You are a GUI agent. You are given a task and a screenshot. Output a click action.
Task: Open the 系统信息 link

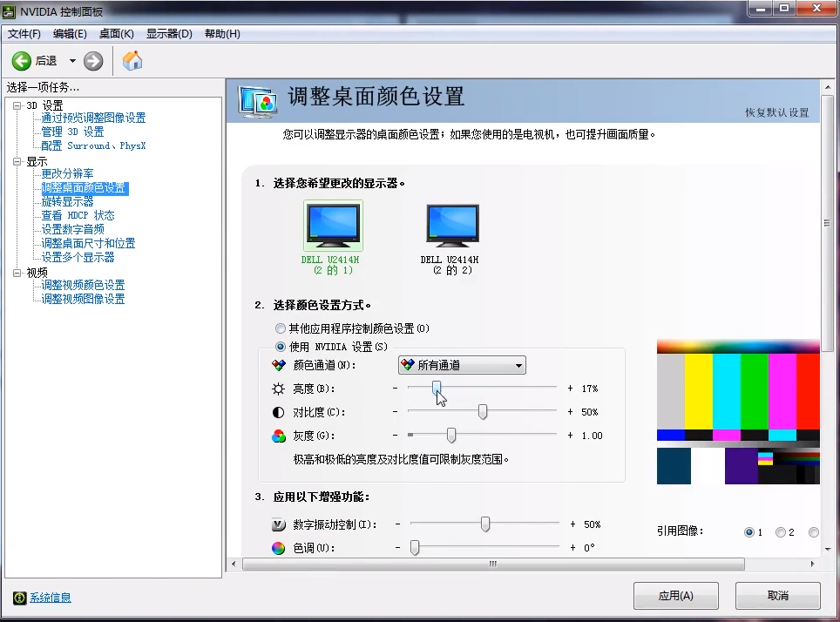click(51, 598)
